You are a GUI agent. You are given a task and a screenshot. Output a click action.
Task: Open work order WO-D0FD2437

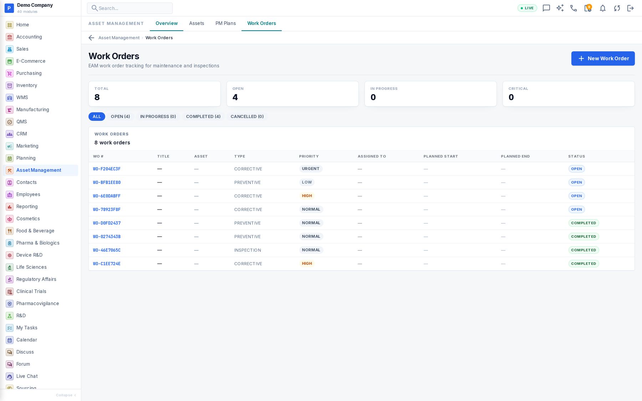pyautogui.click(x=107, y=223)
